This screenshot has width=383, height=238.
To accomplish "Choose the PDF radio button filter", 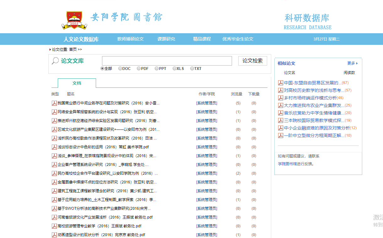I will (x=139, y=69).
